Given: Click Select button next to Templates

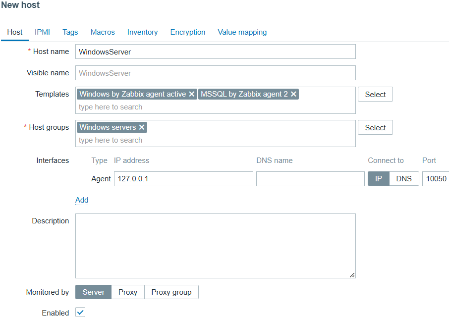Looking at the screenshot, I should 375,95.
